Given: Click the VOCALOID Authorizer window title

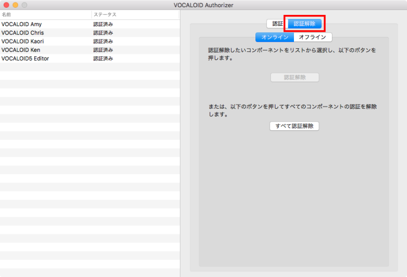Looking at the screenshot, I should (x=203, y=5).
